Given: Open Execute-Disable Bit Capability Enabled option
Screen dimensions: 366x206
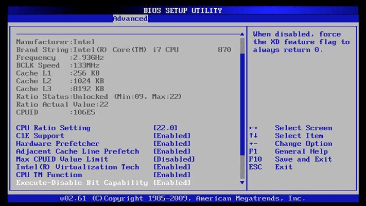Looking at the screenshot, I should coord(172,183).
